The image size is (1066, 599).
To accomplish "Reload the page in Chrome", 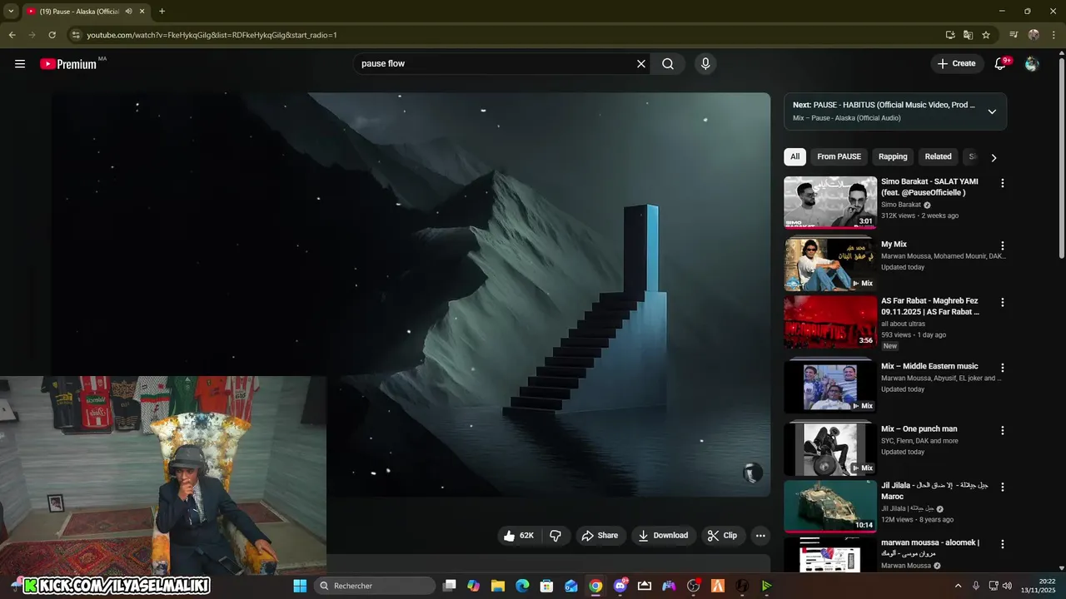I will click(52, 35).
